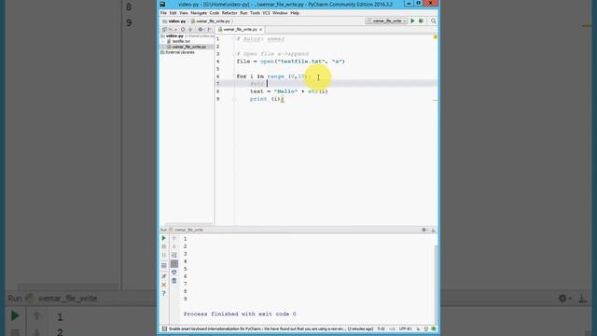This screenshot has height=336, width=597.
Task: Toggle the read-only lock in the status bar
Action: pos(418,329)
